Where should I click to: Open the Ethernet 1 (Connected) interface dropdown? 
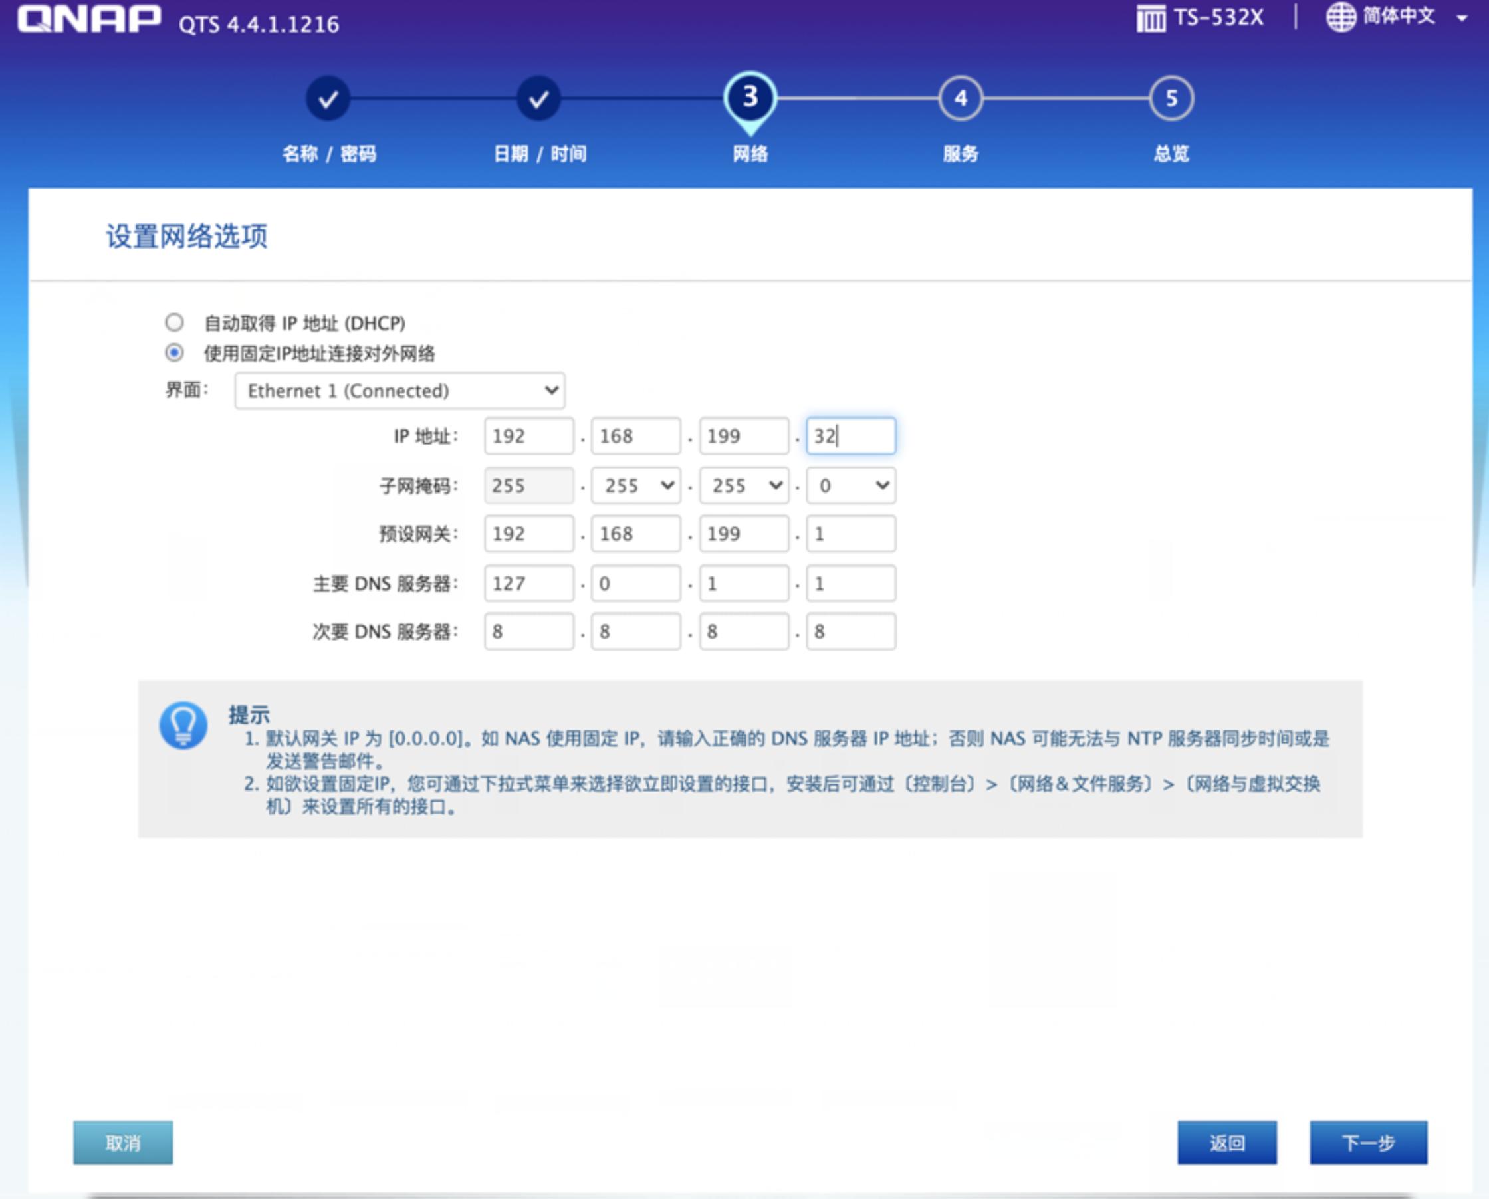400,391
